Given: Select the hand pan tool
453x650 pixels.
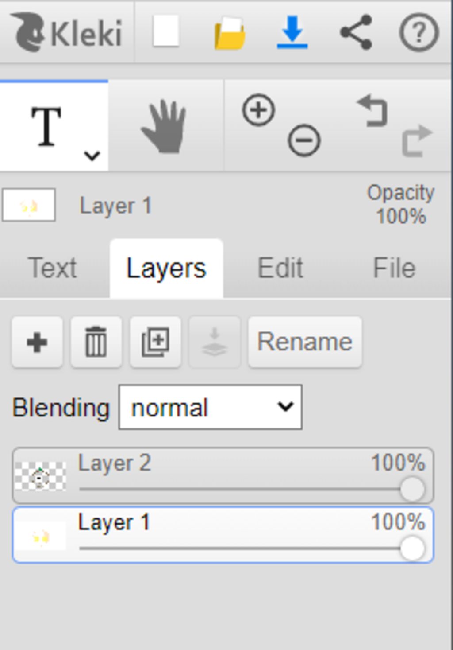Looking at the screenshot, I should click(x=164, y=127).
